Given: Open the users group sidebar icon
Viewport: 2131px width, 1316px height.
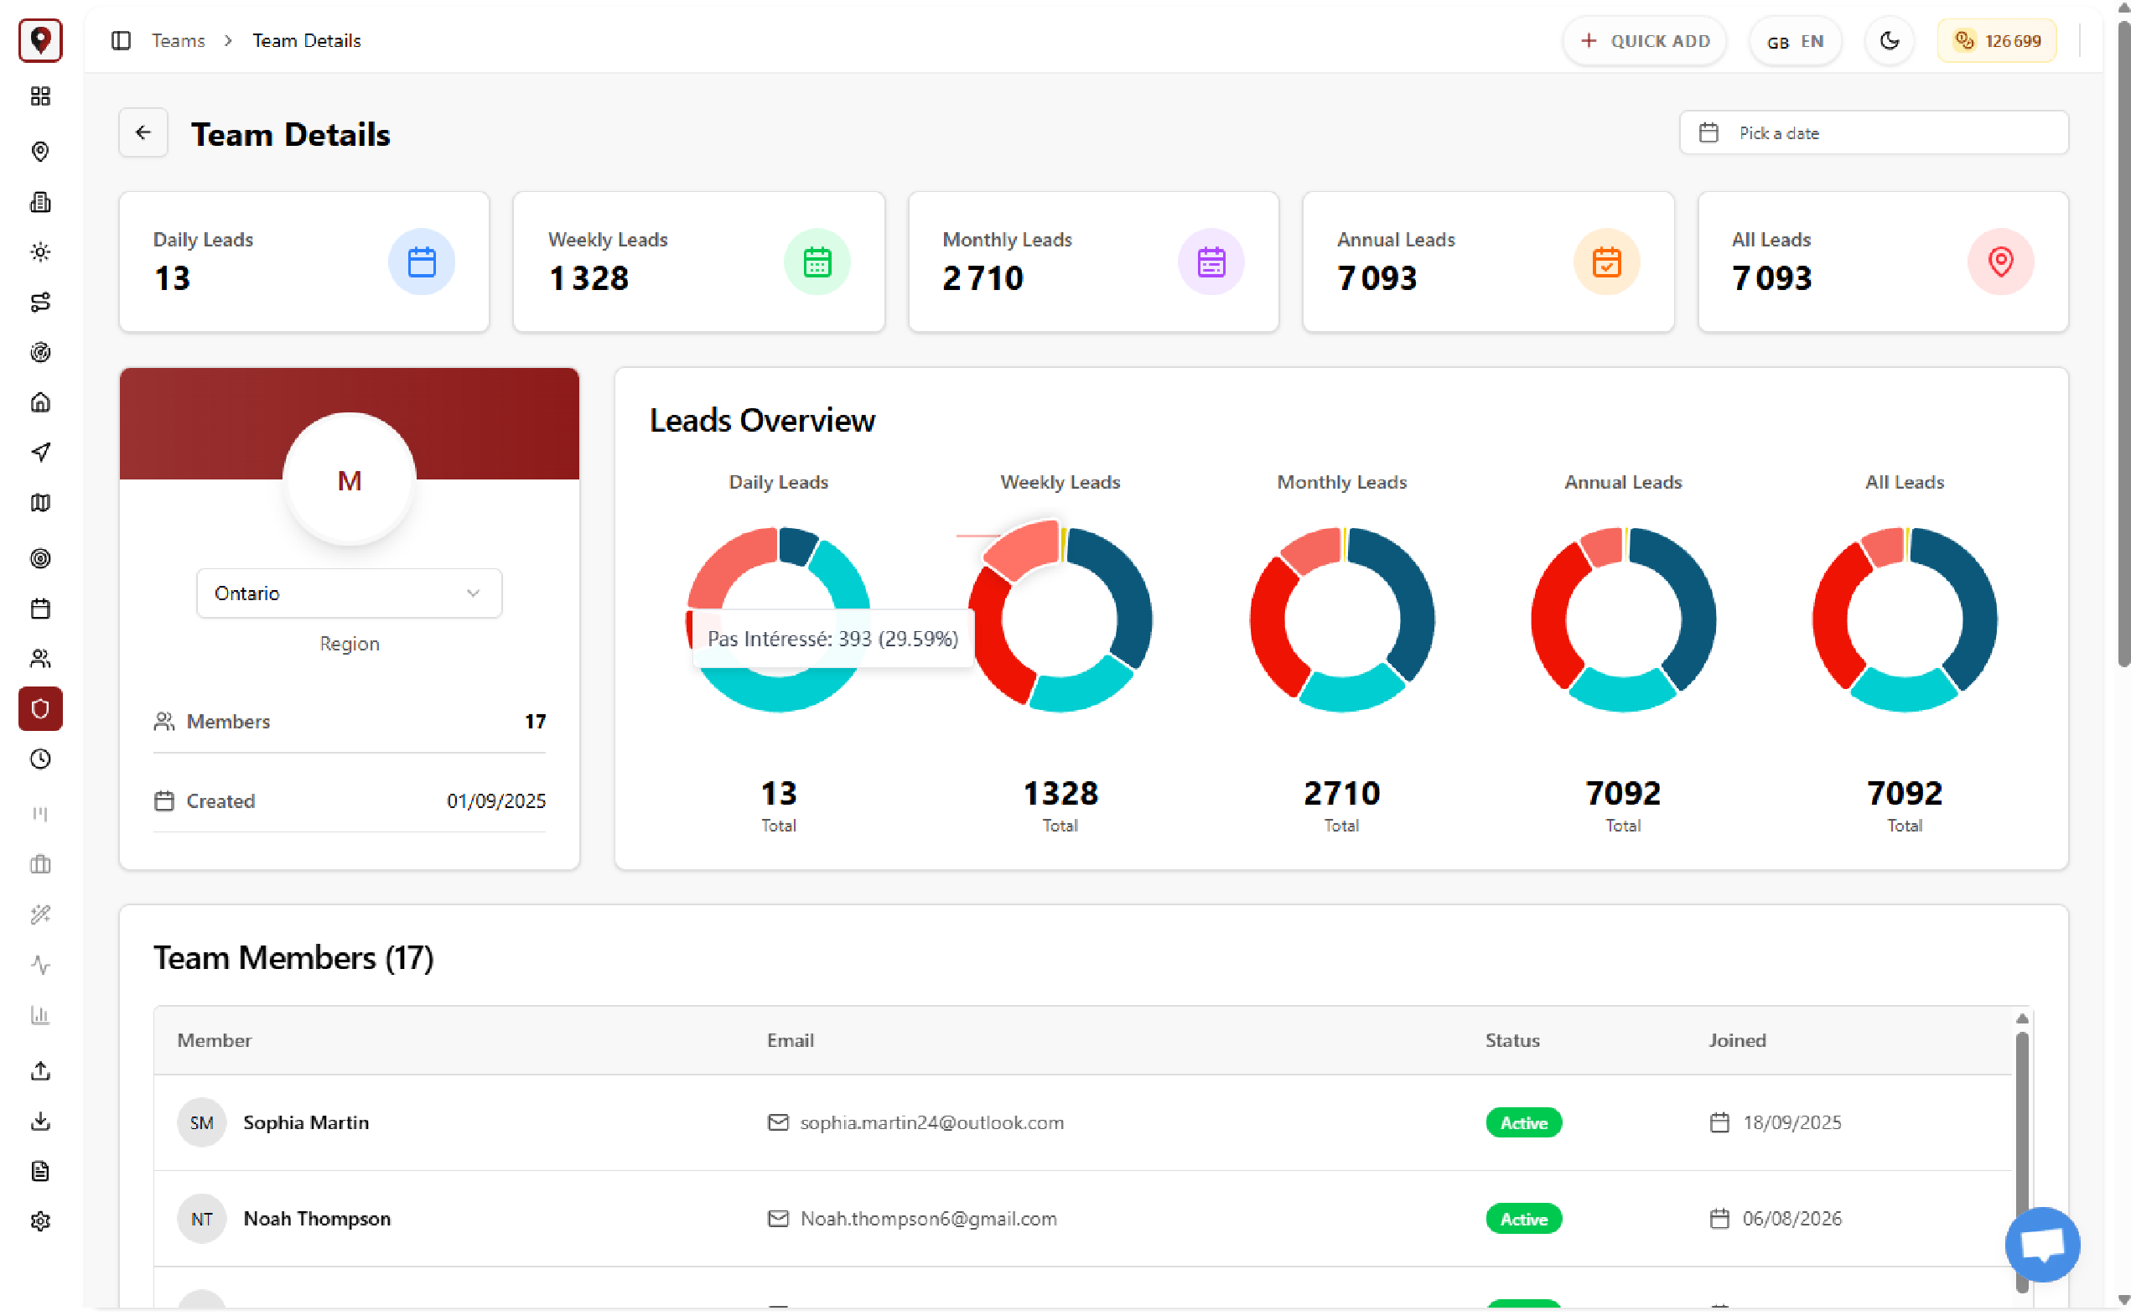Looking at the screenshot, I should 40,659.
